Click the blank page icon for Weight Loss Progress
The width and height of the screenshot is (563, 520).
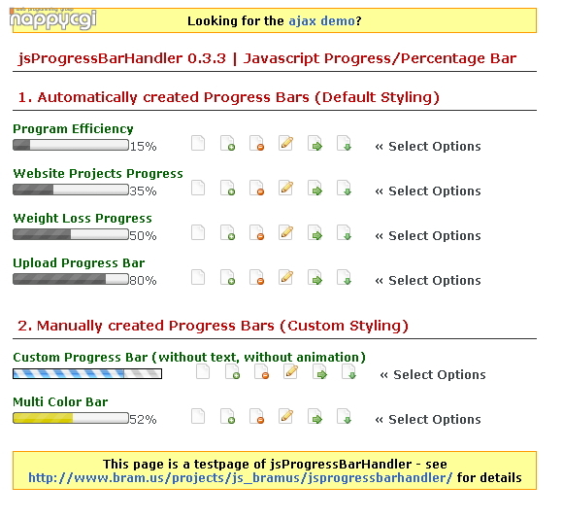tap(198, 232)
